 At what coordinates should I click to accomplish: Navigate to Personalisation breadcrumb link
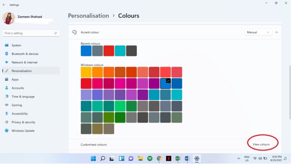(x=88, y=16)
